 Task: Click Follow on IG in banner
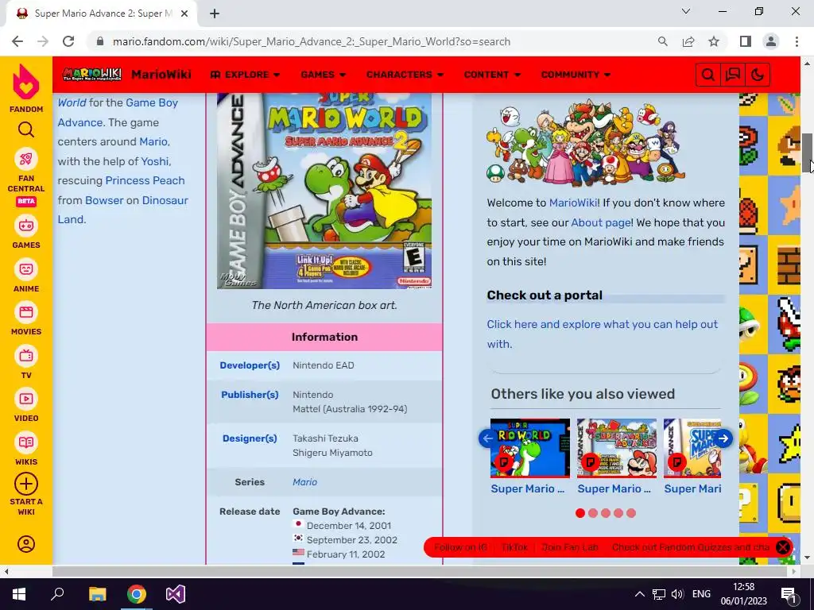460,547
